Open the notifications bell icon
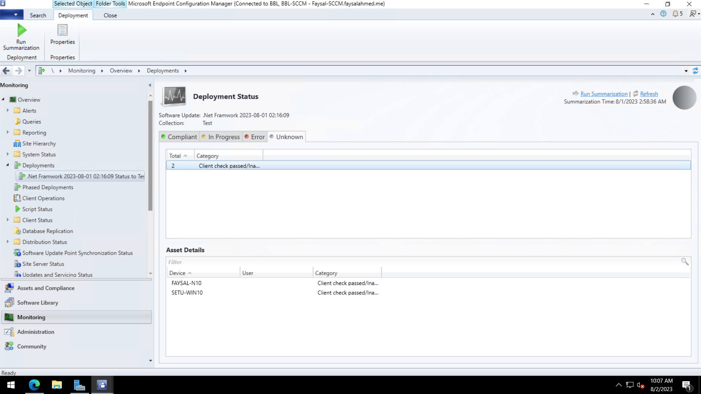Image resolution: width=701 pixels, height=394 pixels. click(x=675, y=14)
